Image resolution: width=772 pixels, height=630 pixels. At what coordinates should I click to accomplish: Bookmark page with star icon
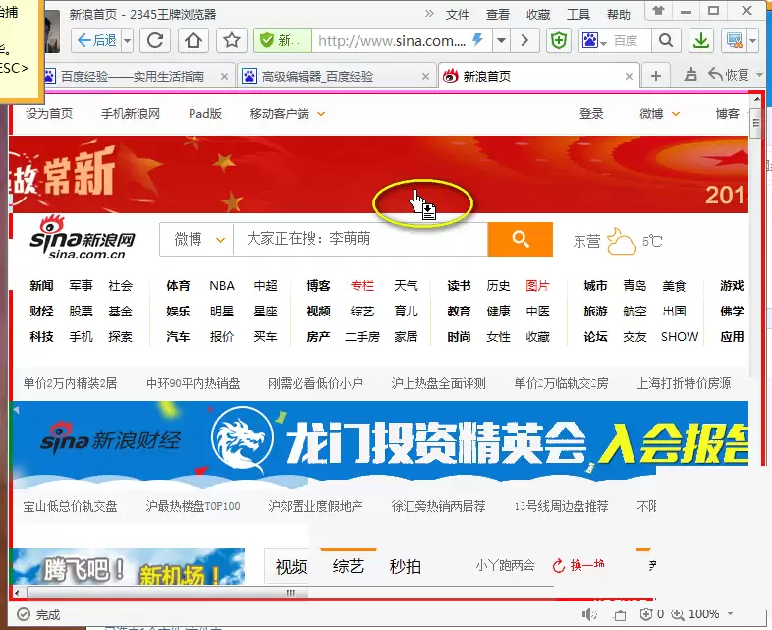(232, 40)
